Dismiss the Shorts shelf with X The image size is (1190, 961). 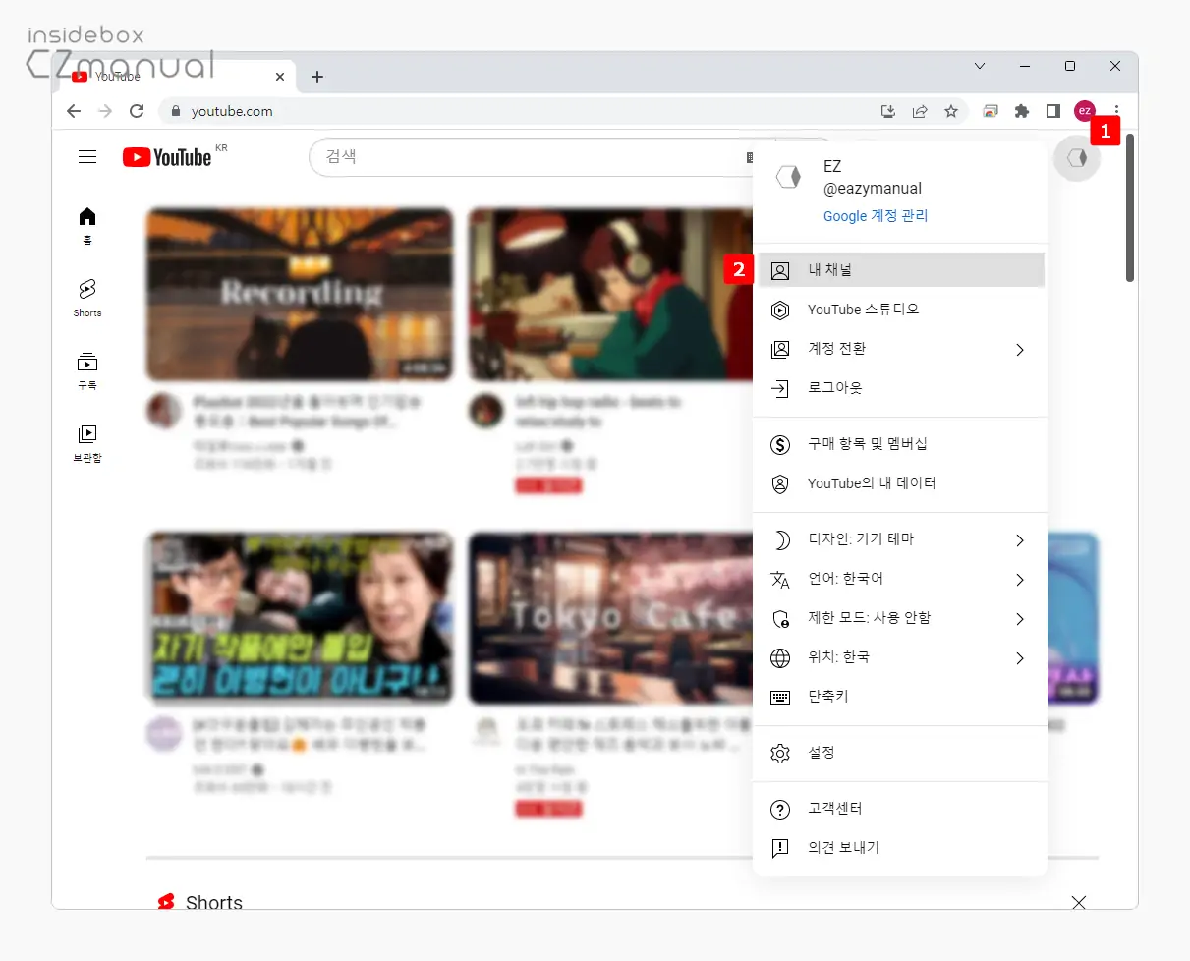pyautogui.click(x=1079, y=902)
